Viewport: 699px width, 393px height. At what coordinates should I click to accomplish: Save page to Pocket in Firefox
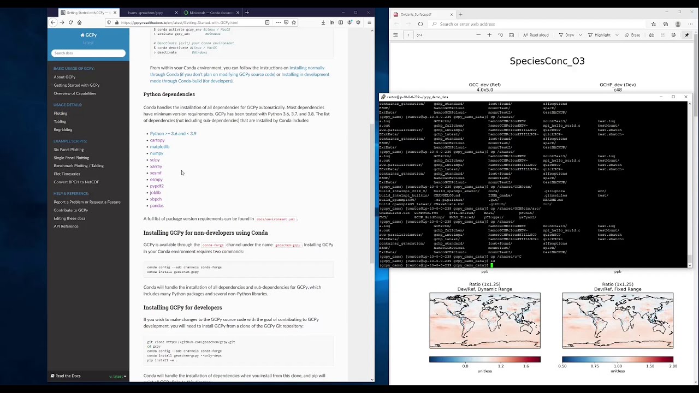coord(286,22)
